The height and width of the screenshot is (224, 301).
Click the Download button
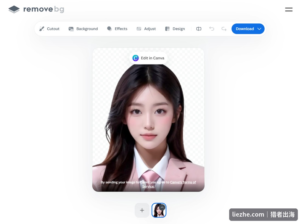(248, 29)
